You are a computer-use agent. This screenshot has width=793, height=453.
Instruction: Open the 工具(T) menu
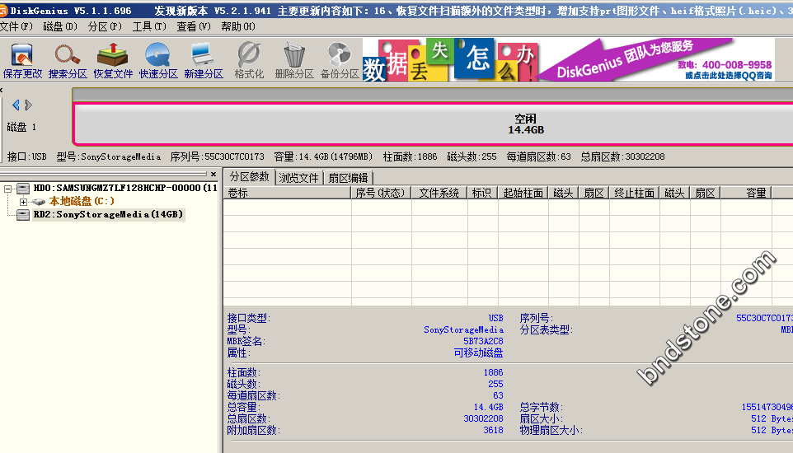tap(148, 26)
